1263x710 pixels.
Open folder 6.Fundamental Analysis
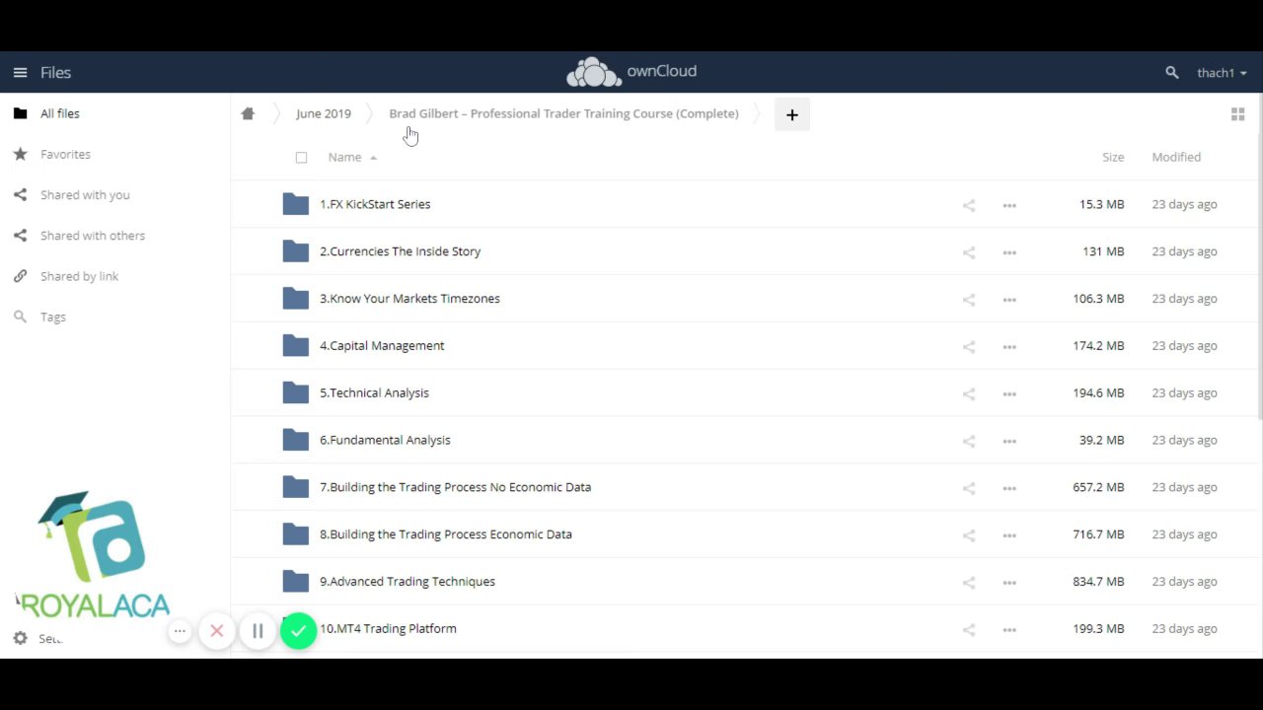(385, 440)
